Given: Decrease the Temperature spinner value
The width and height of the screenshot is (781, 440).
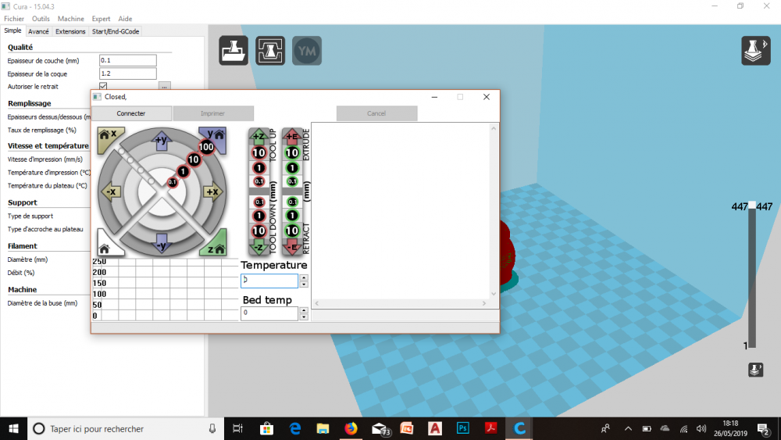Looking at the screenshot, I should (304, 284).
